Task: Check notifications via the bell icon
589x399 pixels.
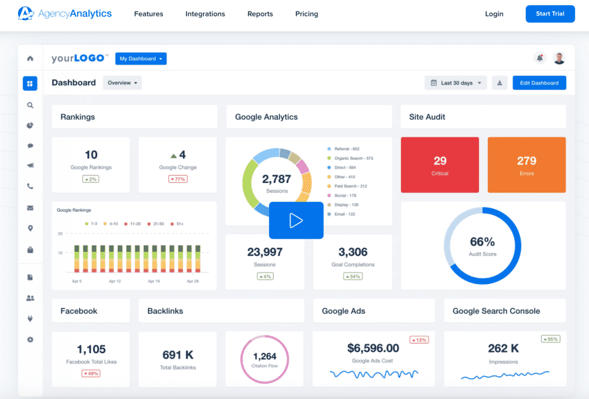Action: [x=540, y=58]
